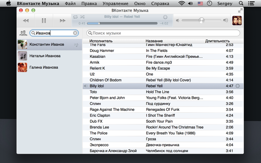
Task: Sort by Название column header
Action: pyautogui.click(x=154, y=41)
